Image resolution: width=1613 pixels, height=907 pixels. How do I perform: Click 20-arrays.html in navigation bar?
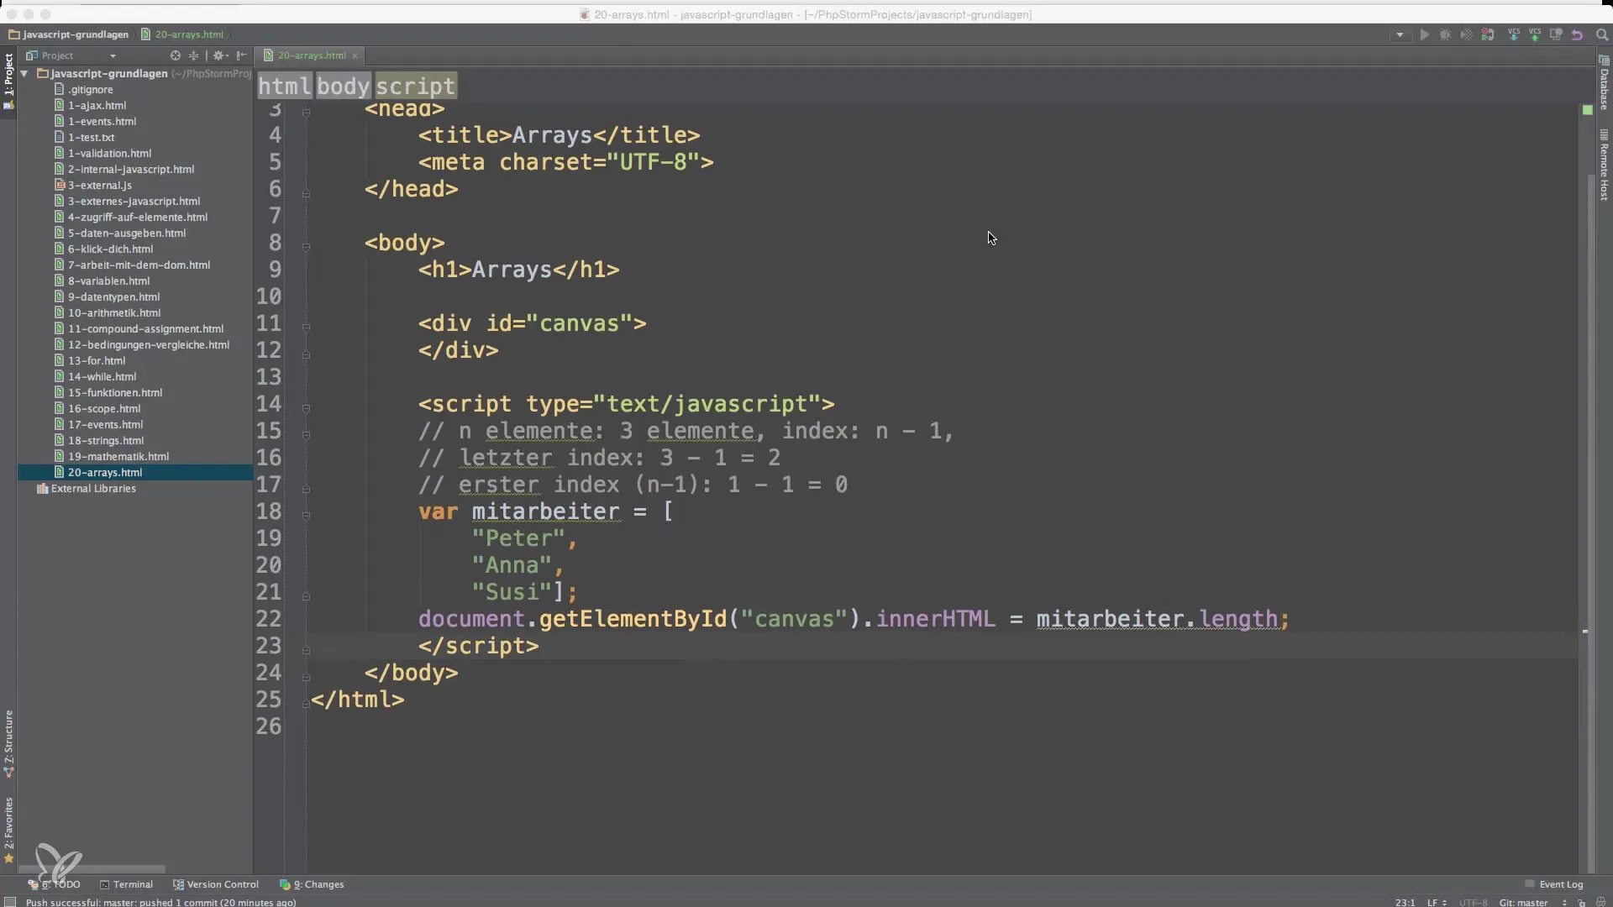click(x=182, y=34)
